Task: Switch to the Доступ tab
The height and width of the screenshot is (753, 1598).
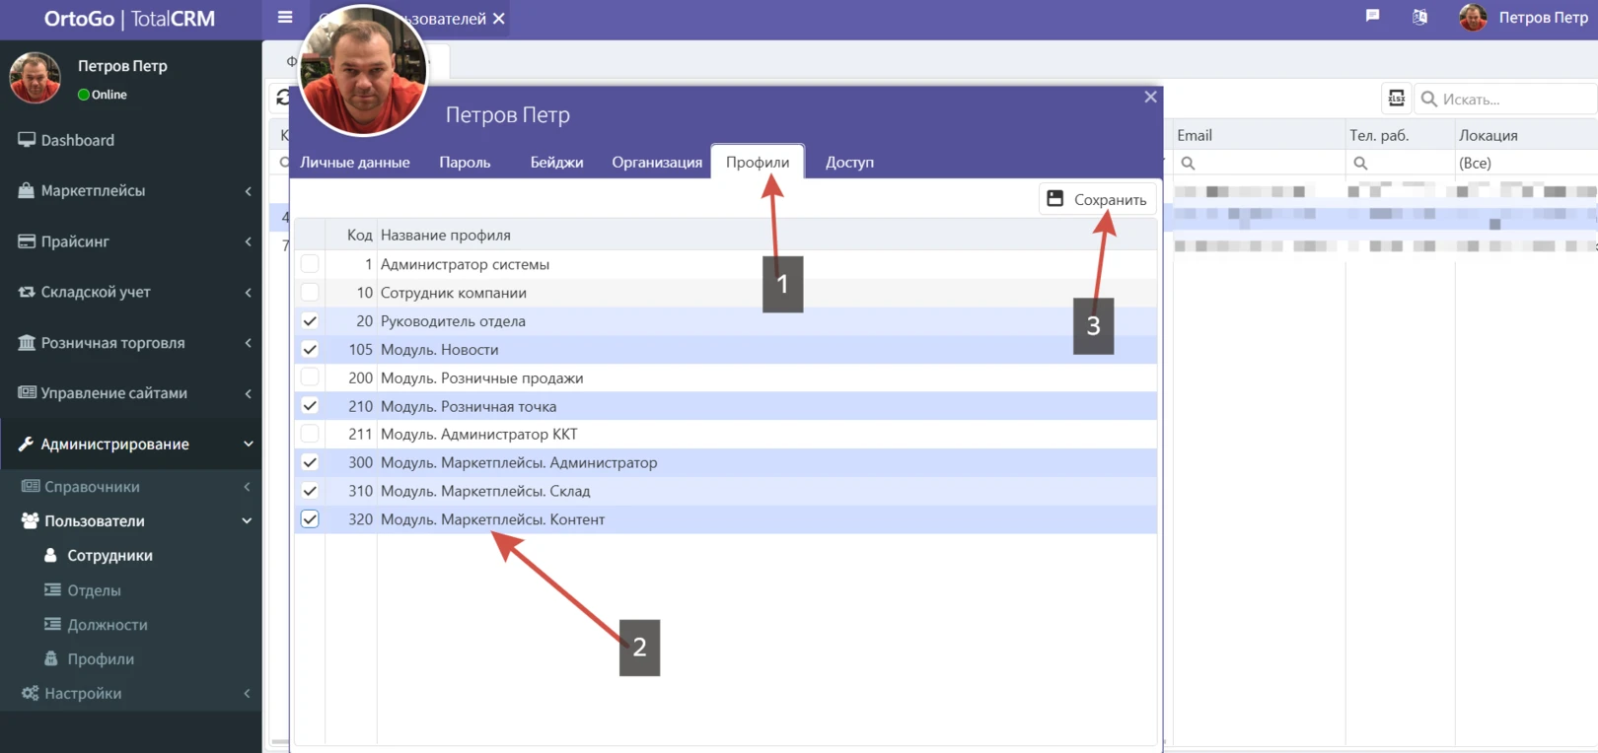Action: [849, 162]
